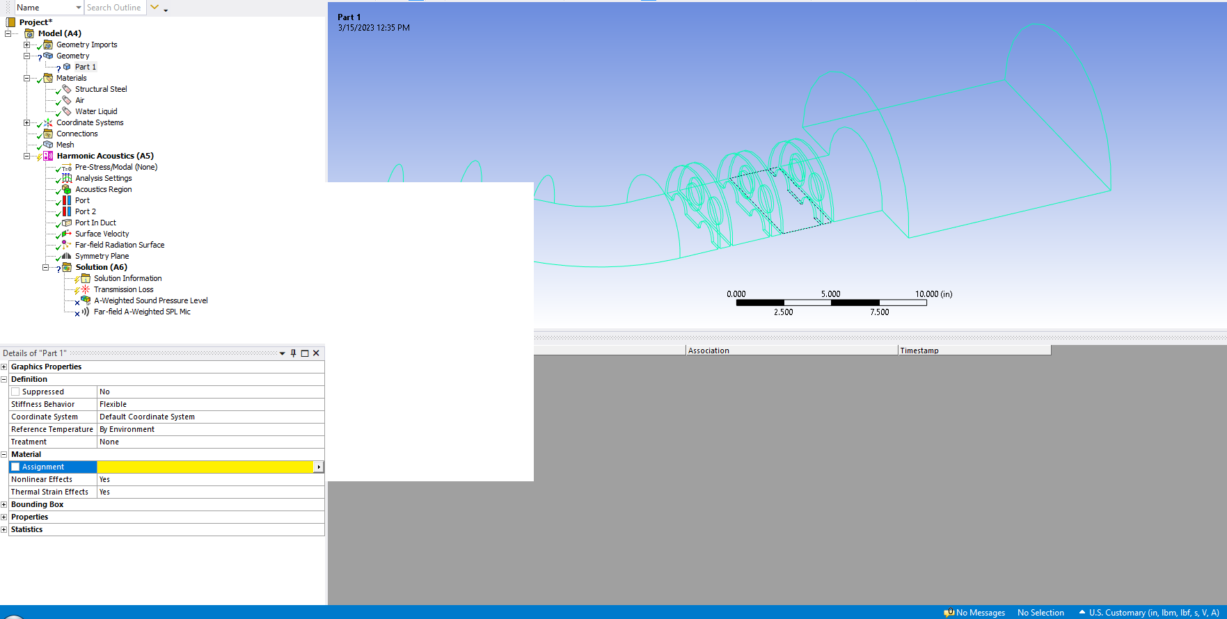The image size is (1227, 619).
Task: Open the U.S. Customary units selector
Action: coord(1149,613)
